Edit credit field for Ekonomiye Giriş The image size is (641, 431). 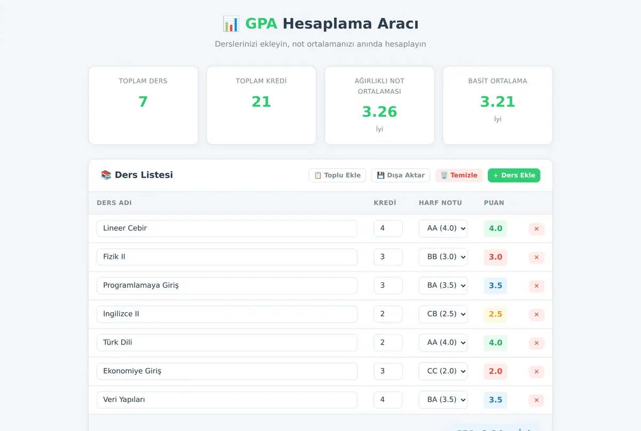[x=388, y=371]
